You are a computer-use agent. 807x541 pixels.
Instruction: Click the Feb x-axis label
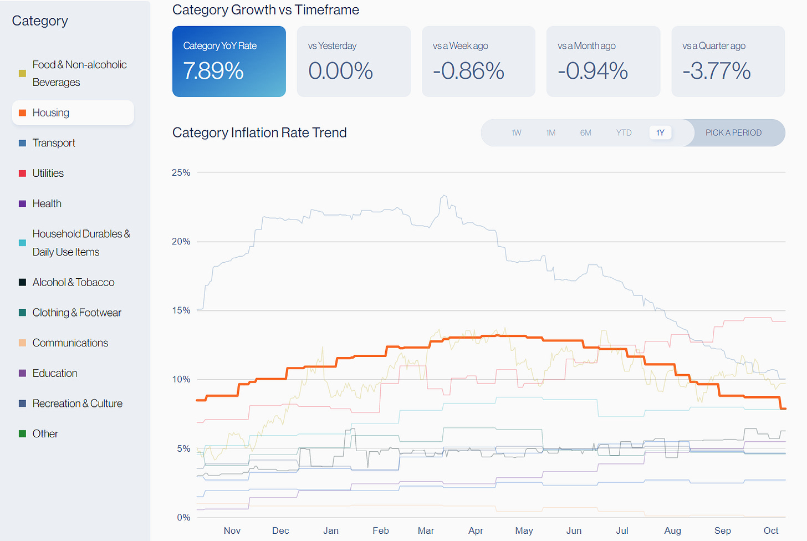click(x=381, y=531)
